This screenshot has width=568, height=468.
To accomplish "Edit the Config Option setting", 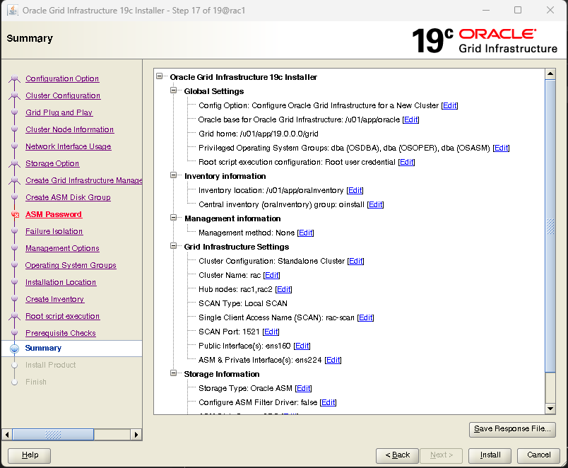I will pyautogui.click(x=449, y=105).
